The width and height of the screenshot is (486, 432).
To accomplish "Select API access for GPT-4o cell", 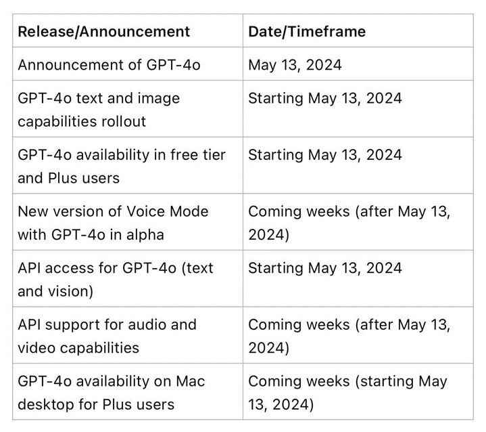I will [127, 278].
